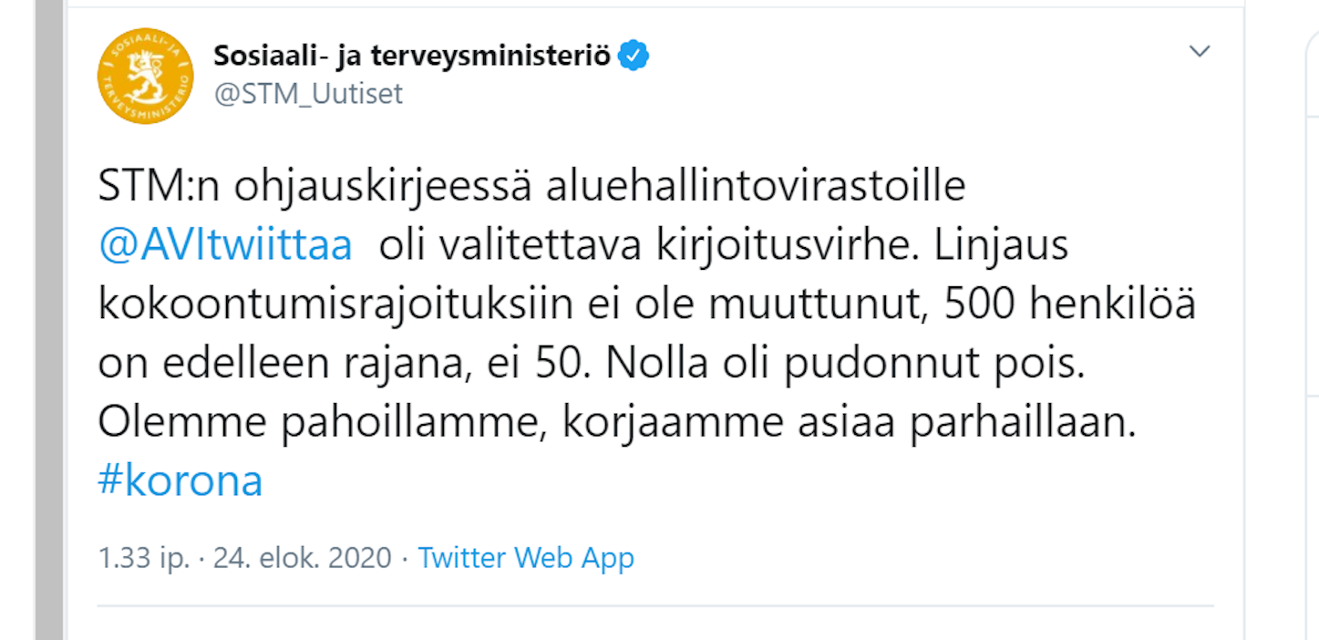Expand the tweet options chevron
Viewport: 1319px width, 640px height.
[x=1200, y=52]
